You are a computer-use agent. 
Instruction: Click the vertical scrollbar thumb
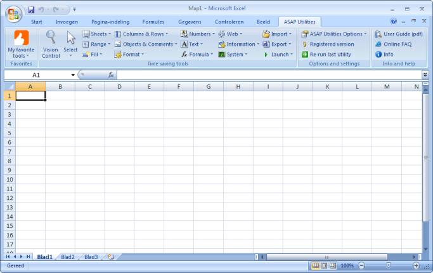[425, 157]
